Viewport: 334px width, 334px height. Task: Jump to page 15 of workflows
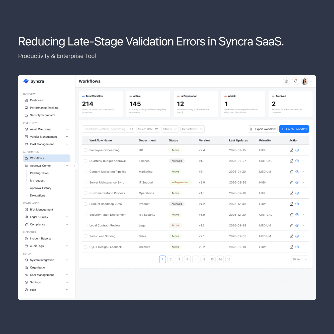[x=229, y=260]
